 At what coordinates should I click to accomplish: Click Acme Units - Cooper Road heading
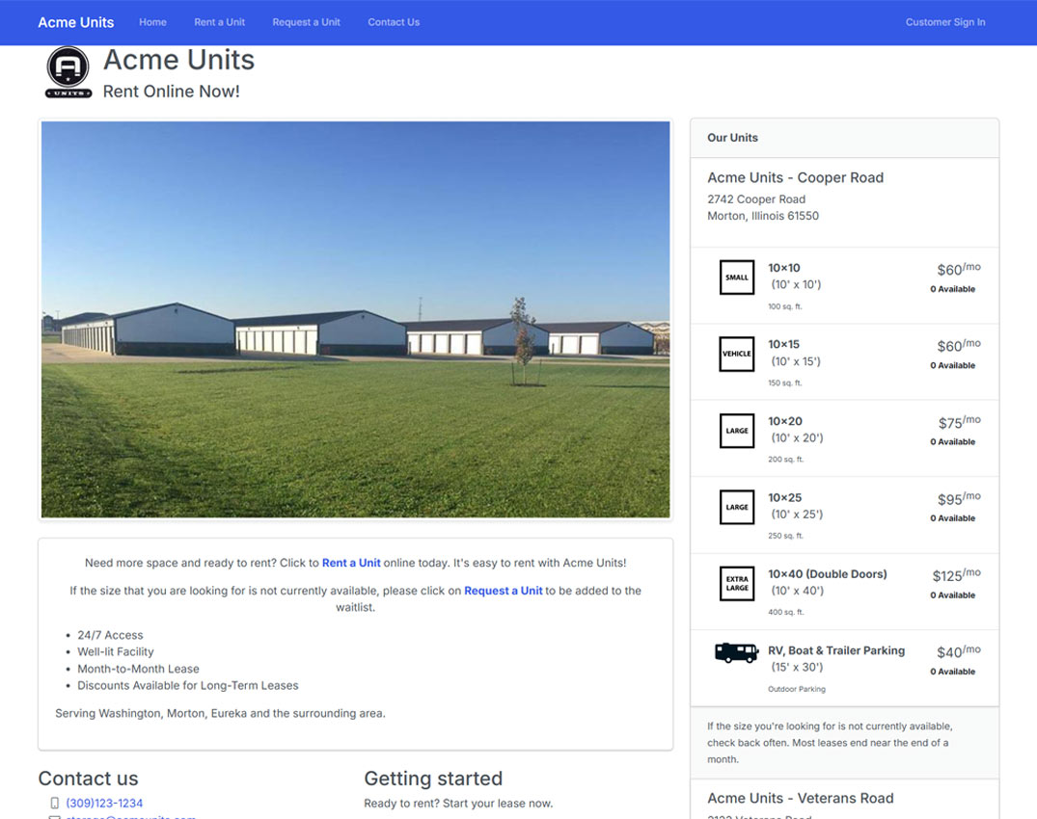point(796,177)
